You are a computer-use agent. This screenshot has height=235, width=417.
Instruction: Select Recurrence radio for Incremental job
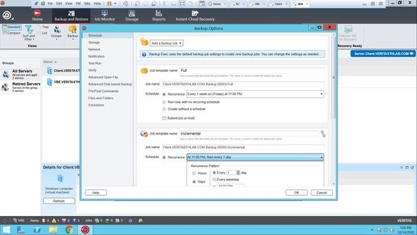164,157
